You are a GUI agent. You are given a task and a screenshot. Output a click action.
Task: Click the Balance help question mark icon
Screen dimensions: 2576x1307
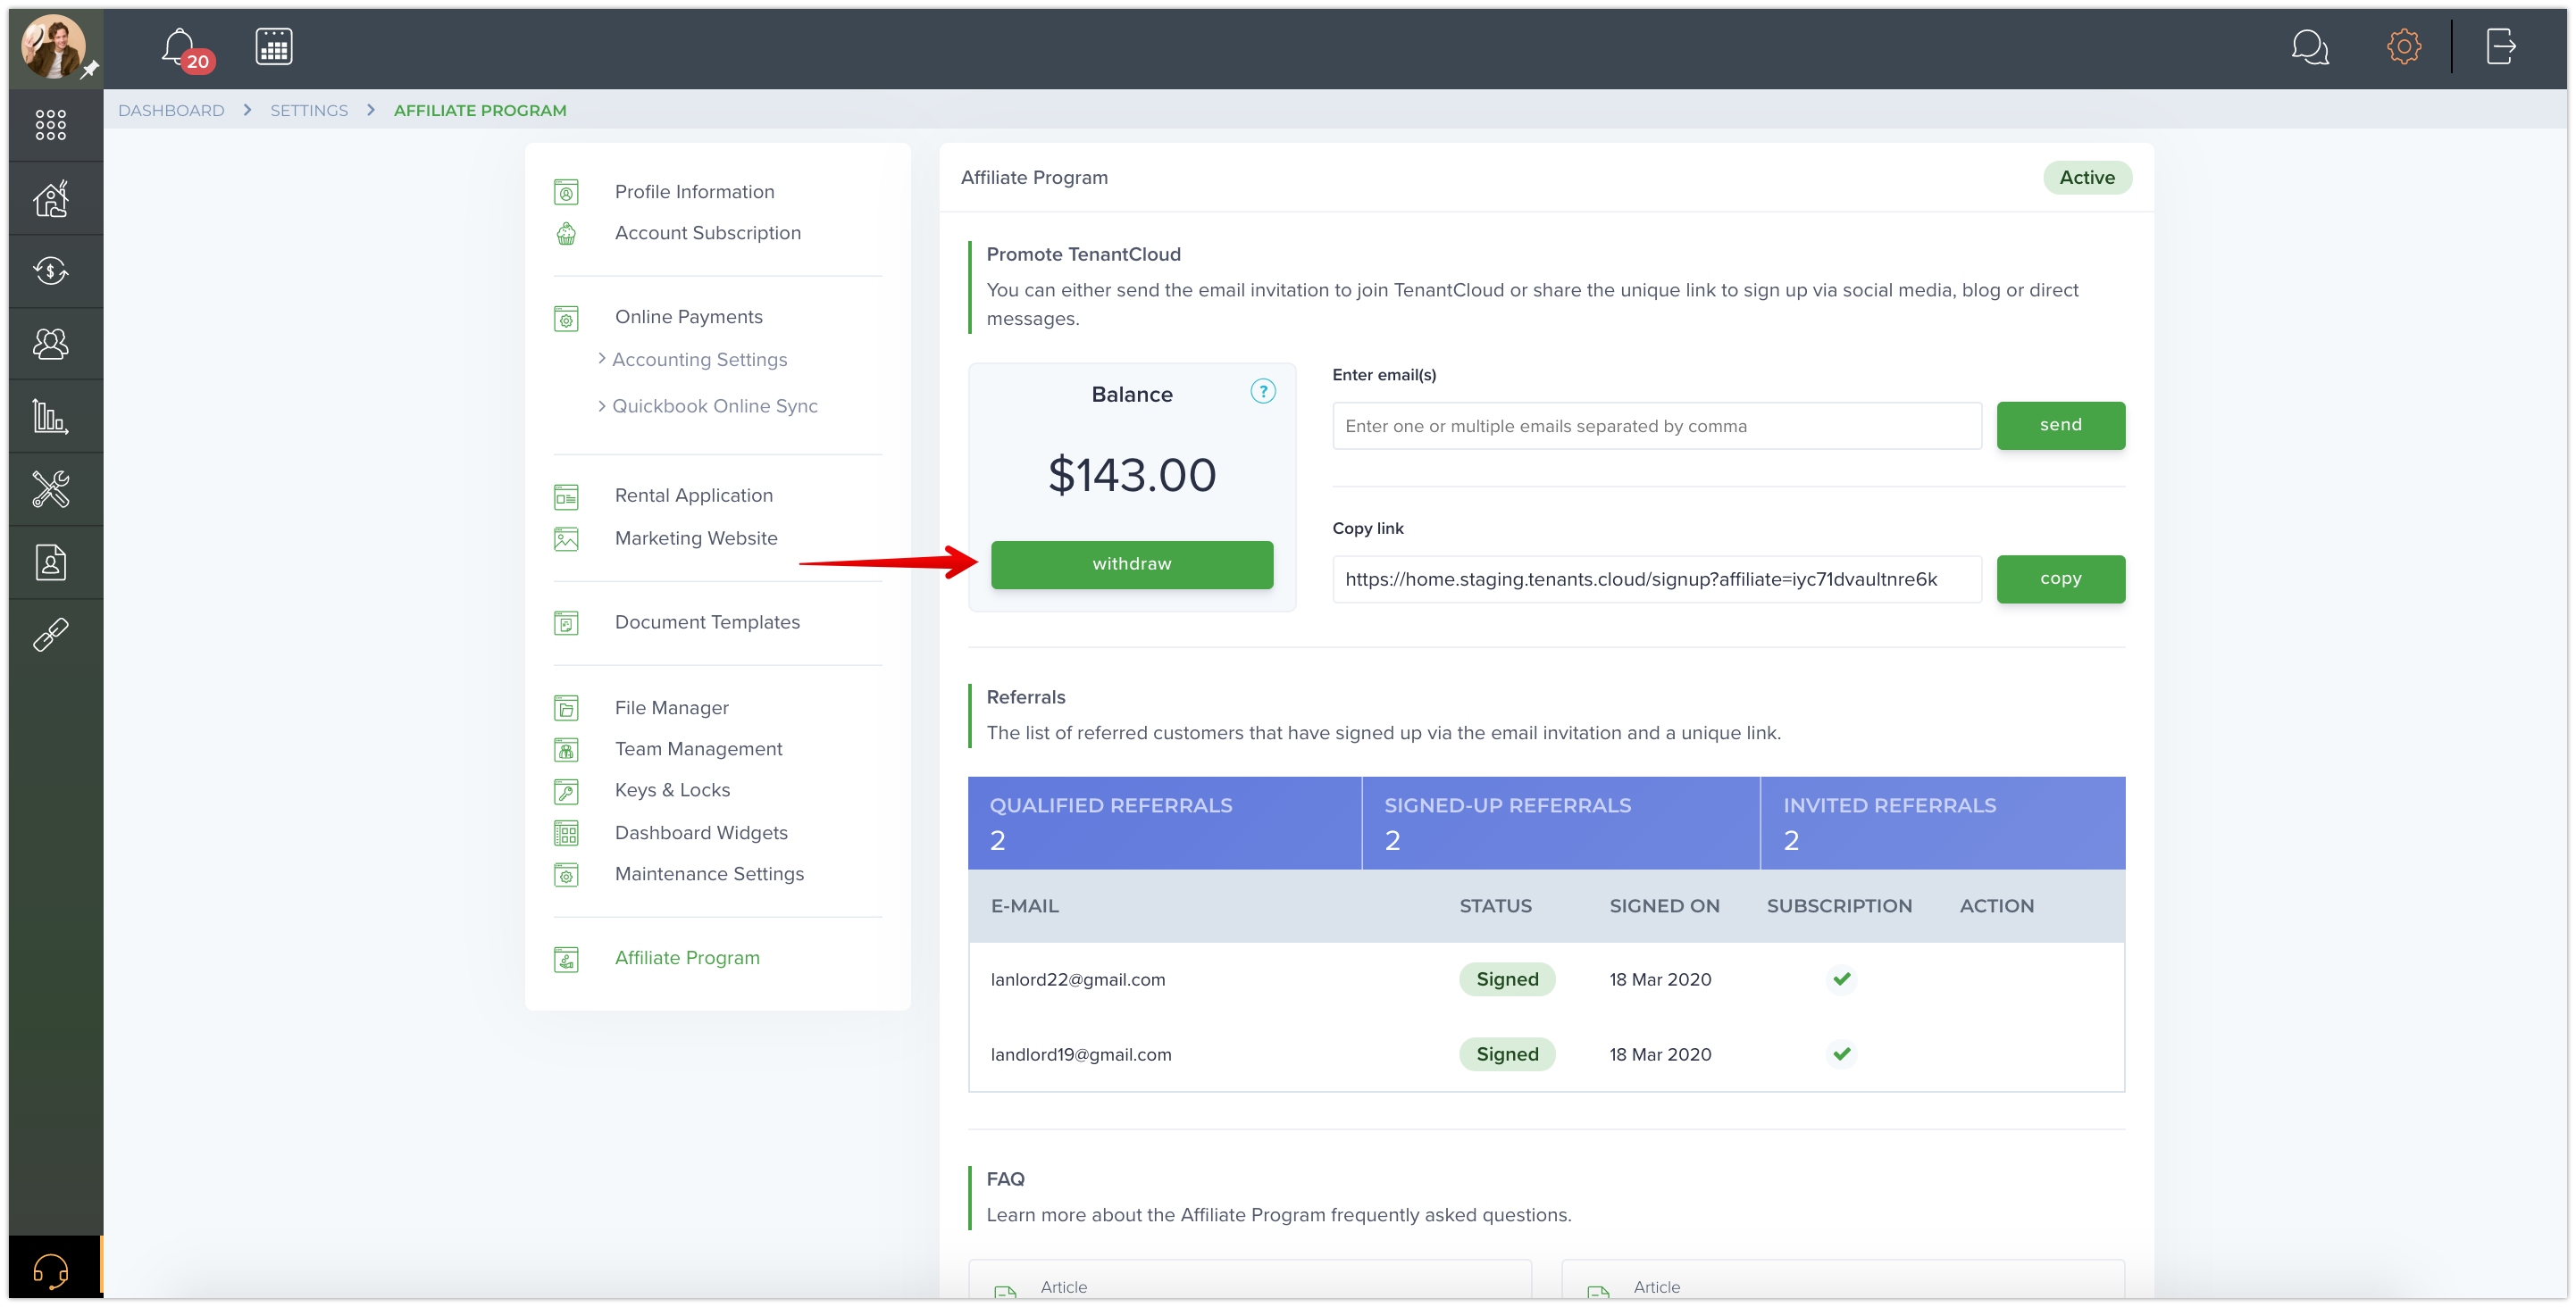tap(1263, 392)
